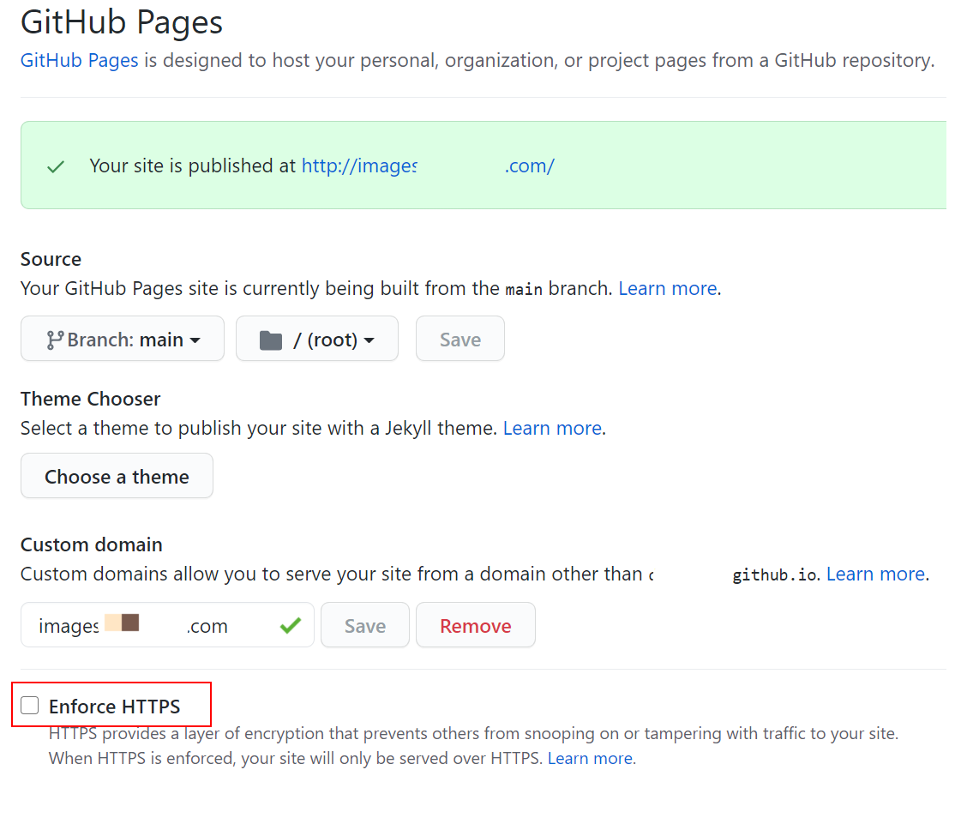Open the / (root) folder dropdown

[x=317, y=339]
